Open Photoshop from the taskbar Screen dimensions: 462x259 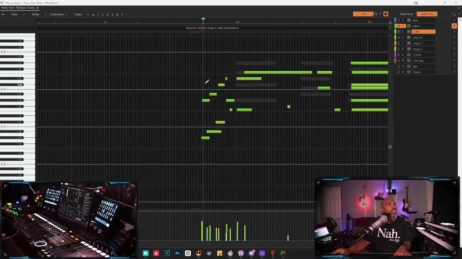pos(177,254)
